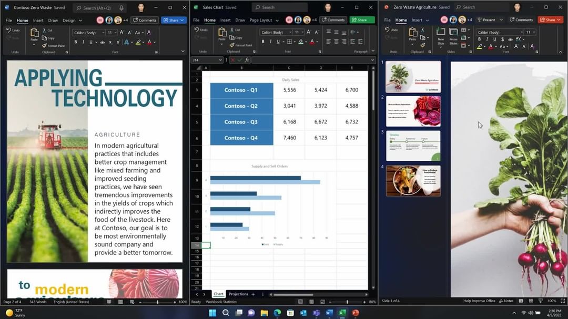Click Format Painter in the Word ribbon
The image size is (568, 319).
pyautogui.click(x=52, y=46)
